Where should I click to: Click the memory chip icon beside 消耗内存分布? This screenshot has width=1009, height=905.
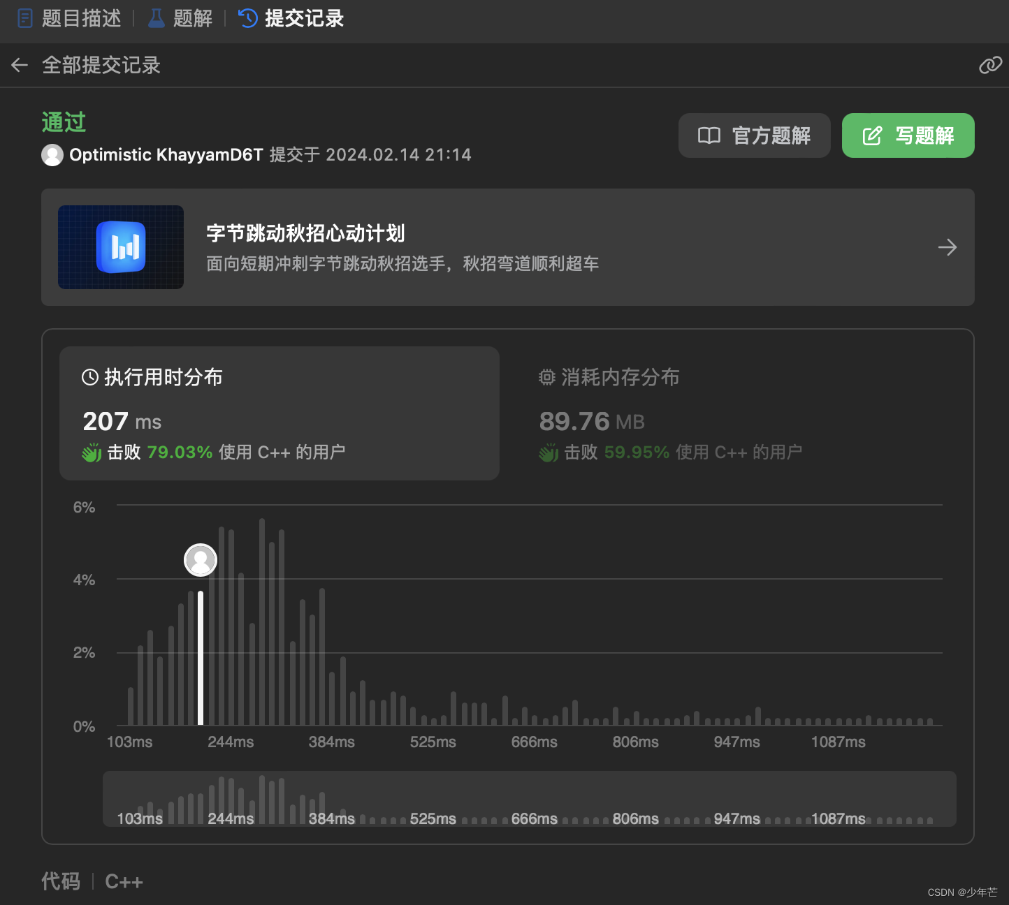click(548, 377)
